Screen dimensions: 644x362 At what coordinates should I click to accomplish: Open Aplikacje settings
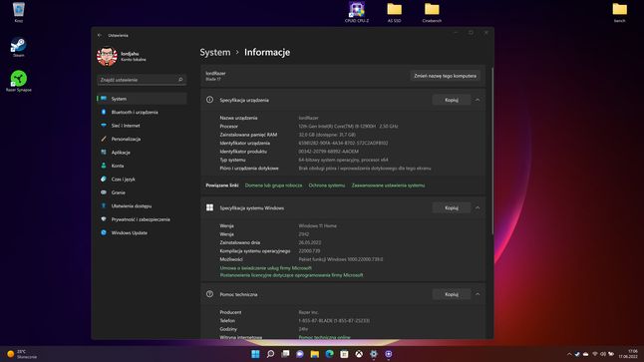coord(142,153)
